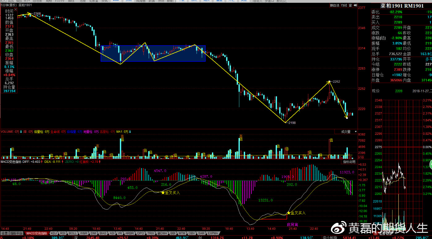Toggle the 均线 moving average display
The image size is (432, 239).
click(x=344, y=5)
